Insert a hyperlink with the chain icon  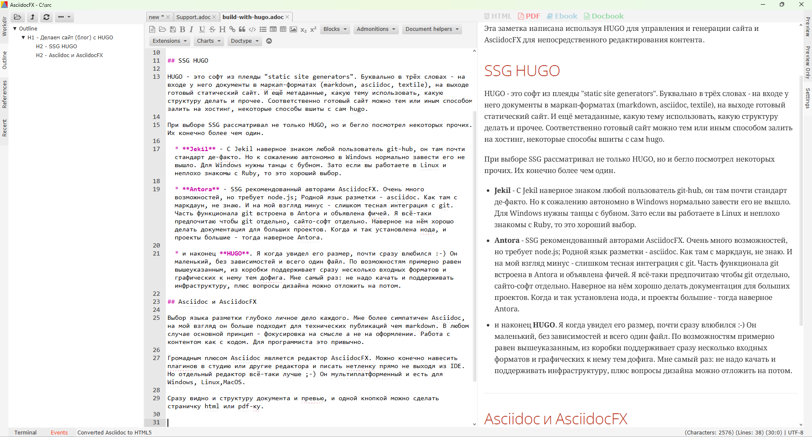click(232, 29)
